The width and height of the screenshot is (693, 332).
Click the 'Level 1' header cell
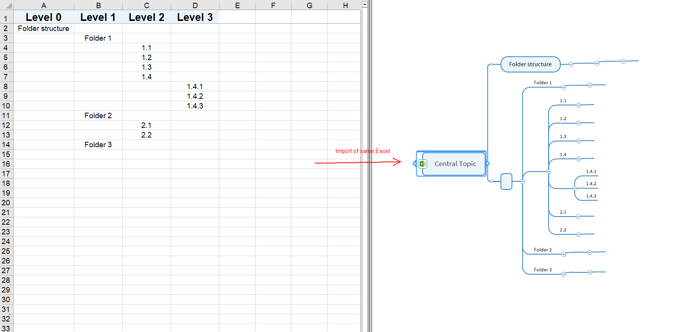click(x=98, y=17)
